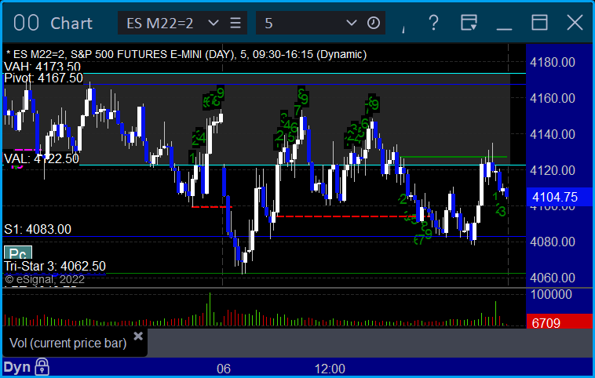The width and height of the screenshot is (595, 378).
Task: Click the 4160.00 price scale label
Action: point(553,98)
